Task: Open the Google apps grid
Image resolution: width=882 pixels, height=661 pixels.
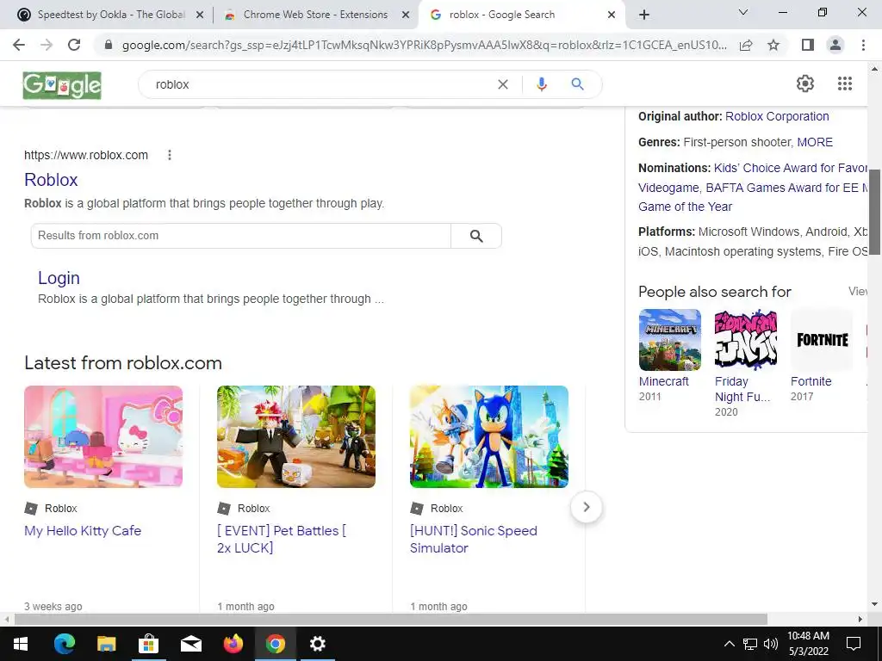Action: tap(844, 83)
